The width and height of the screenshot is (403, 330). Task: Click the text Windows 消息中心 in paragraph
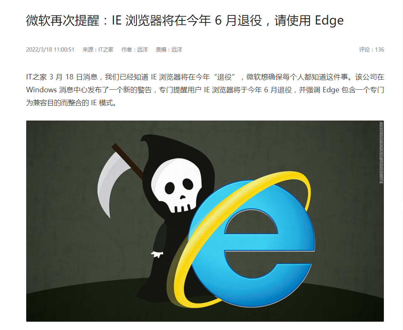point(56,90)
